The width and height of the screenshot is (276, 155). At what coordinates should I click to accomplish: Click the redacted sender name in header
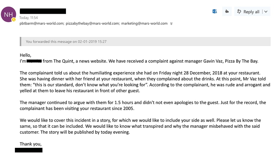coord(43,11)
